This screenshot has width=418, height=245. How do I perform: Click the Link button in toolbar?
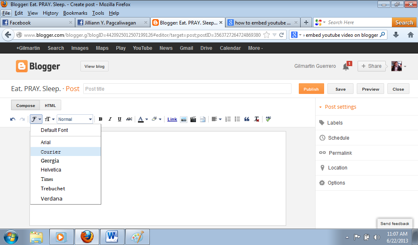(x=172, y=119)
